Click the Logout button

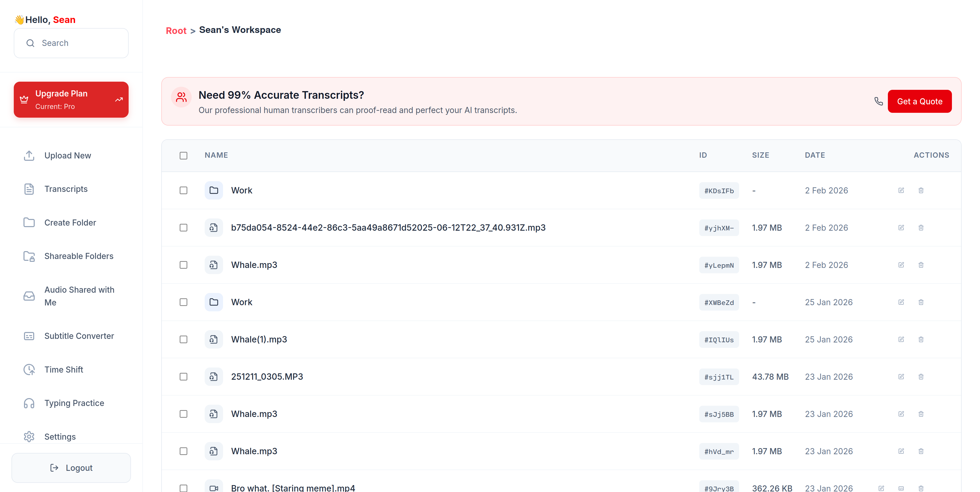(71, 468)
